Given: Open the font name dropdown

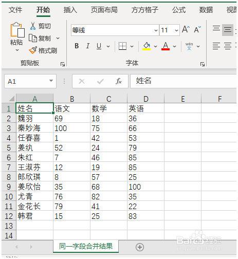Looking at the screenshot, I should pos(156,30).
